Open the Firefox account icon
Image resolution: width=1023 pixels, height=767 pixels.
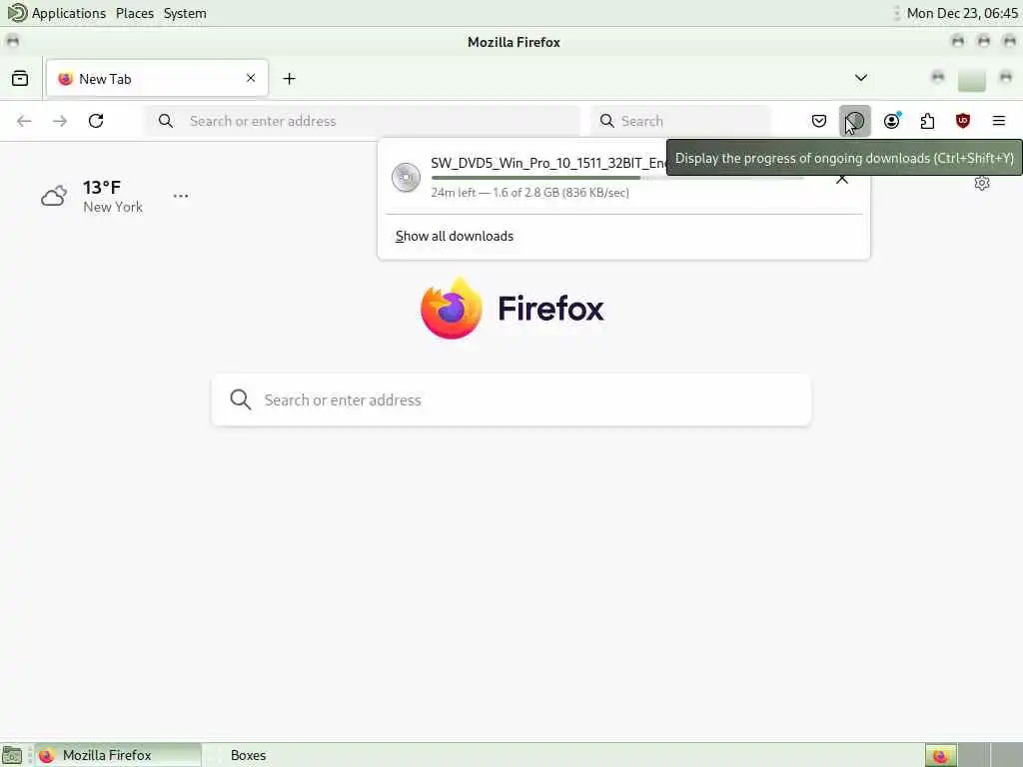pos(891,121)
